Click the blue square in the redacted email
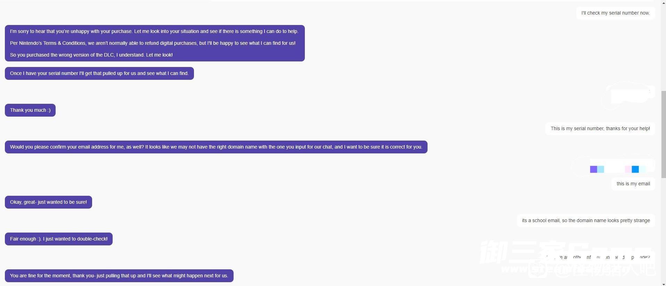 click(635, 169)
